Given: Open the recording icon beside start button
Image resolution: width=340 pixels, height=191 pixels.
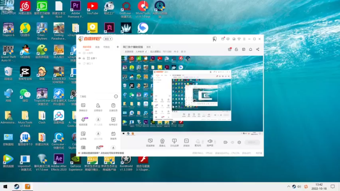Looking at the screenshot, I should pyautogui.click(x=226, y=142).
